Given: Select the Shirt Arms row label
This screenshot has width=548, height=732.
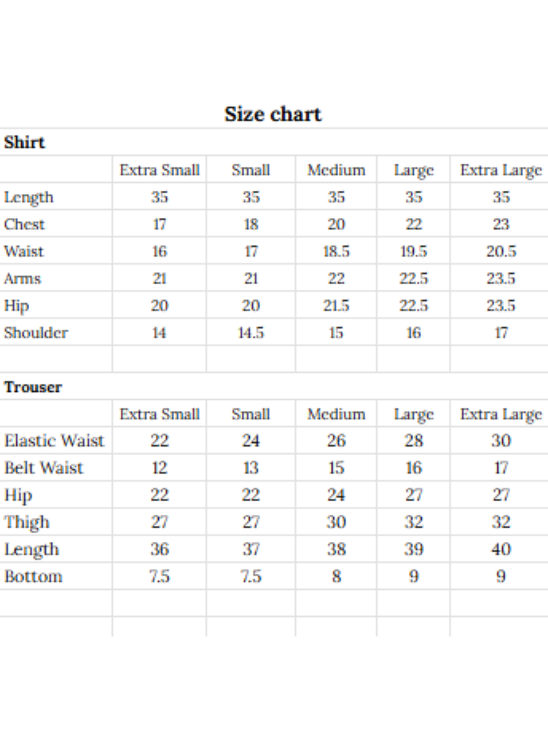Looking at the screenshot, I should pyautogui.click(x=22, y=278).
